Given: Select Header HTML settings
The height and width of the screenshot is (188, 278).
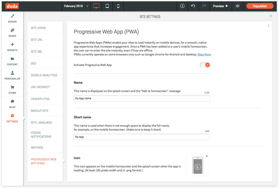Looking at the screenshot, I should 45,99.
